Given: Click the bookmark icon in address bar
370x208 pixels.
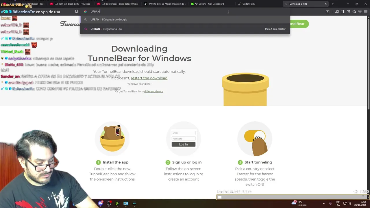Looking at the screenshot, I should click(x=76, y=12).
